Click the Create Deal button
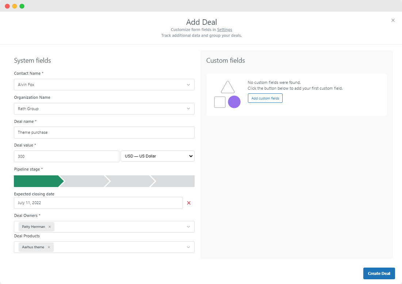Image resolution: width=402 pixels, height=284 pixels. coord(379,273)
